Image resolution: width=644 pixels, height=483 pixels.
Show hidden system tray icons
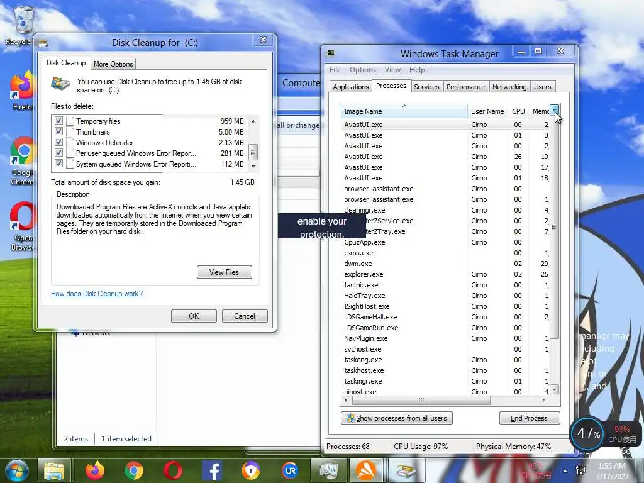(565, 471)
